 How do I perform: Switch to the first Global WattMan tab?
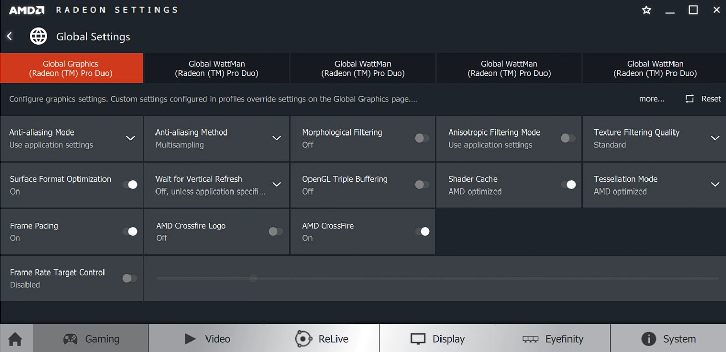pos(217,68)
